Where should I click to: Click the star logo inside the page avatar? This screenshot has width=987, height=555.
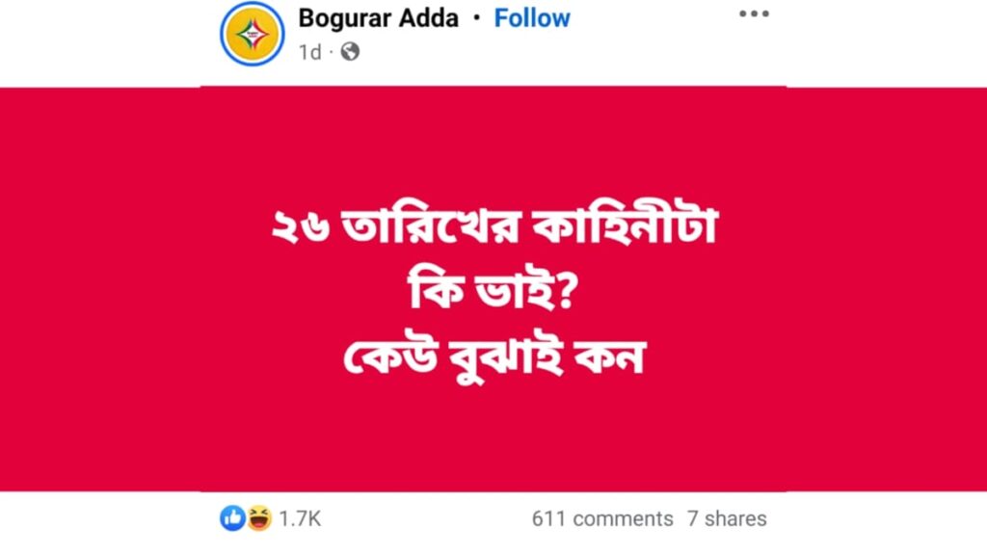pyautogui.click(x=253, y=34)
